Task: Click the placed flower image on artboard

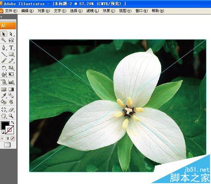Action: tap(118, 106)
